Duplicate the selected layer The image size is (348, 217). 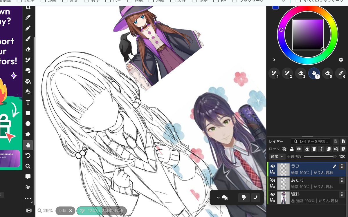[x=329, y=149]
